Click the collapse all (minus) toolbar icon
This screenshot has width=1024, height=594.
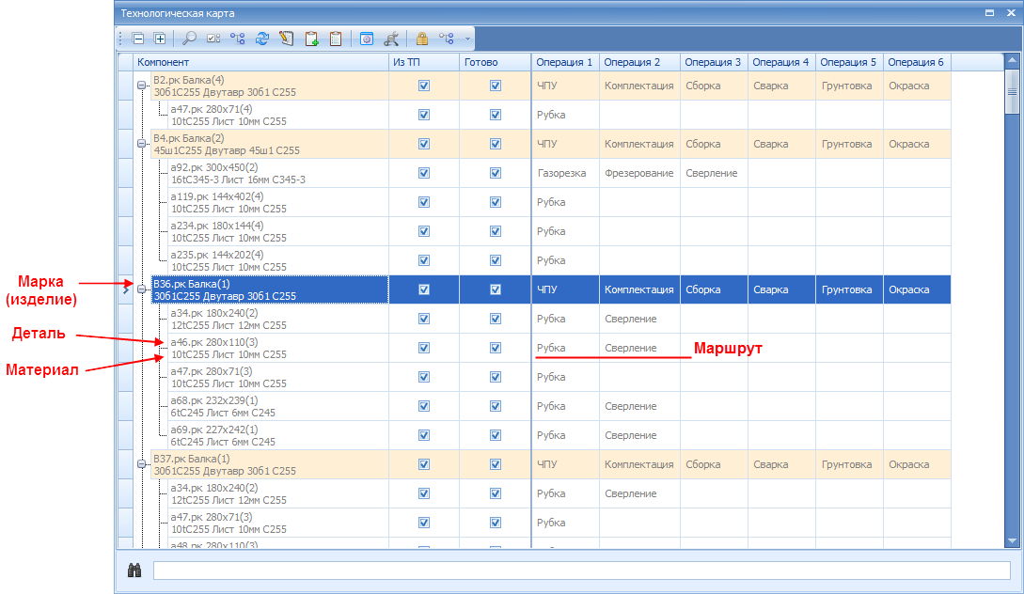138,39
